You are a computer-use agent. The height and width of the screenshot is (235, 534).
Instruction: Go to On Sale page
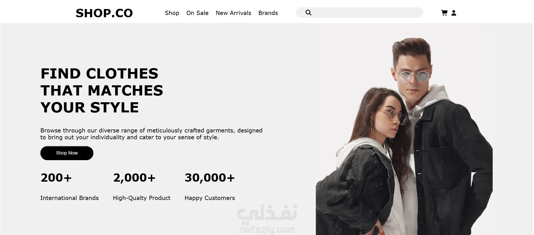(x=197, y=13)
